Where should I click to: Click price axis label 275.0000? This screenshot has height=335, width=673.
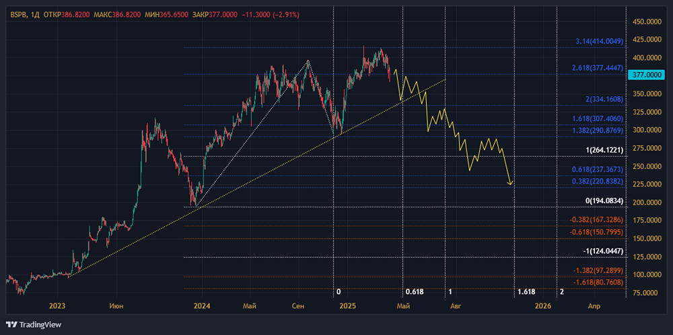coord(647,148)
